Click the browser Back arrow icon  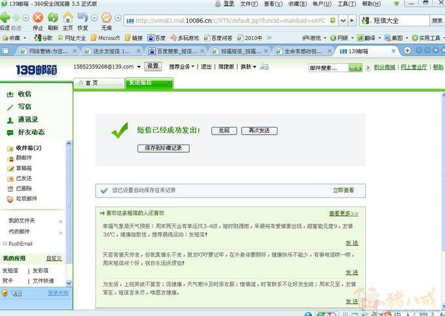click(5, 18)
